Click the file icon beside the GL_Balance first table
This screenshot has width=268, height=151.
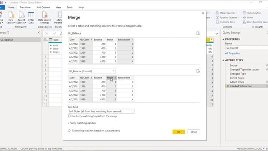pos(198,33)
